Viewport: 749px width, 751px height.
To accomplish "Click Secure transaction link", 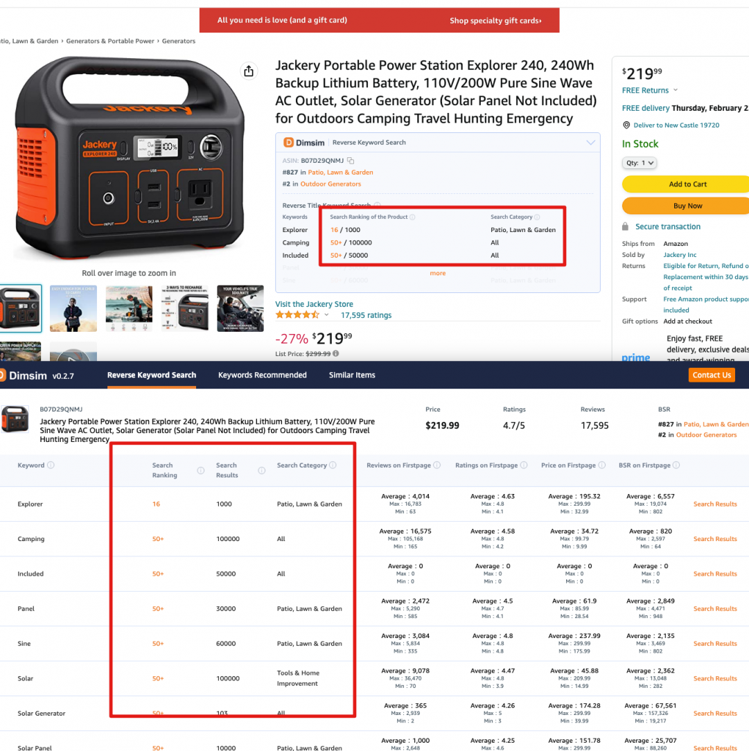I will (x=668, y=227).
